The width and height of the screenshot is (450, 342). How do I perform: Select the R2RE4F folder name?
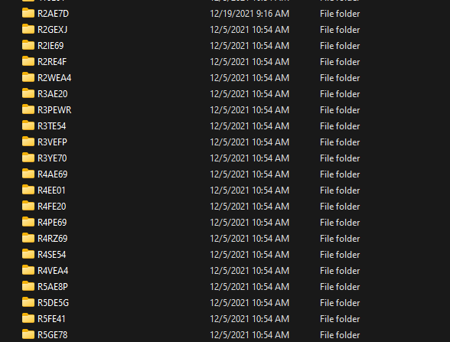tap(52, 62)
